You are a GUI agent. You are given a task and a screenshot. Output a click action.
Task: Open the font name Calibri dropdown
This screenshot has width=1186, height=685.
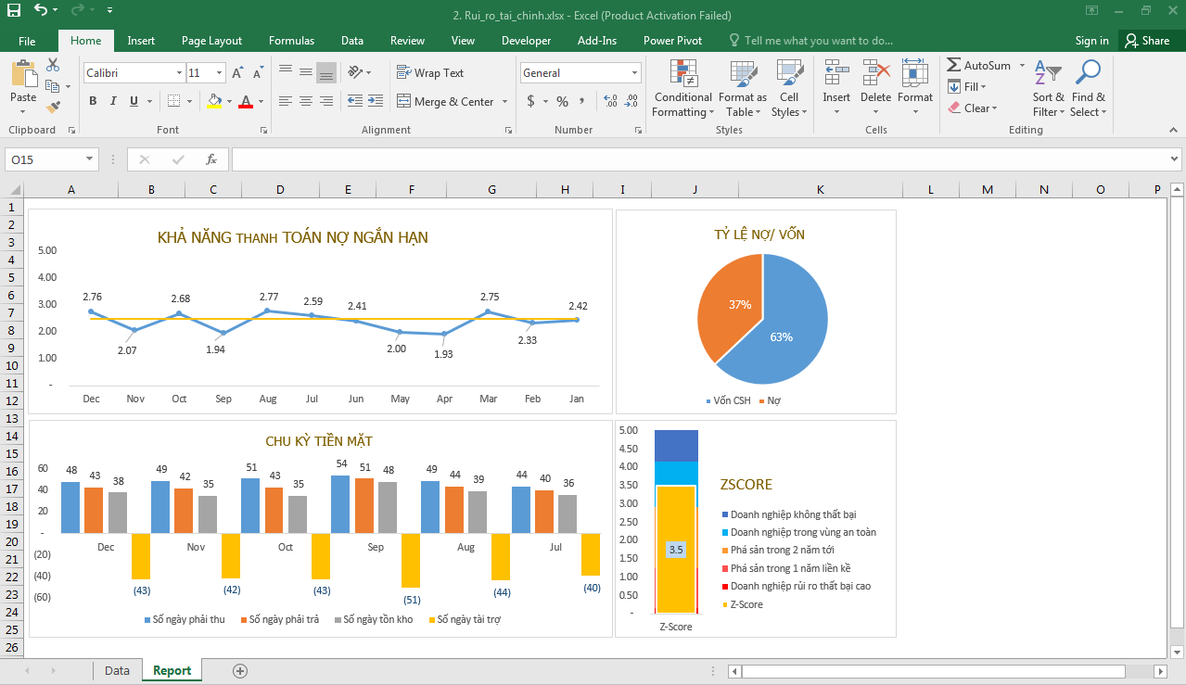coord(180,72)
